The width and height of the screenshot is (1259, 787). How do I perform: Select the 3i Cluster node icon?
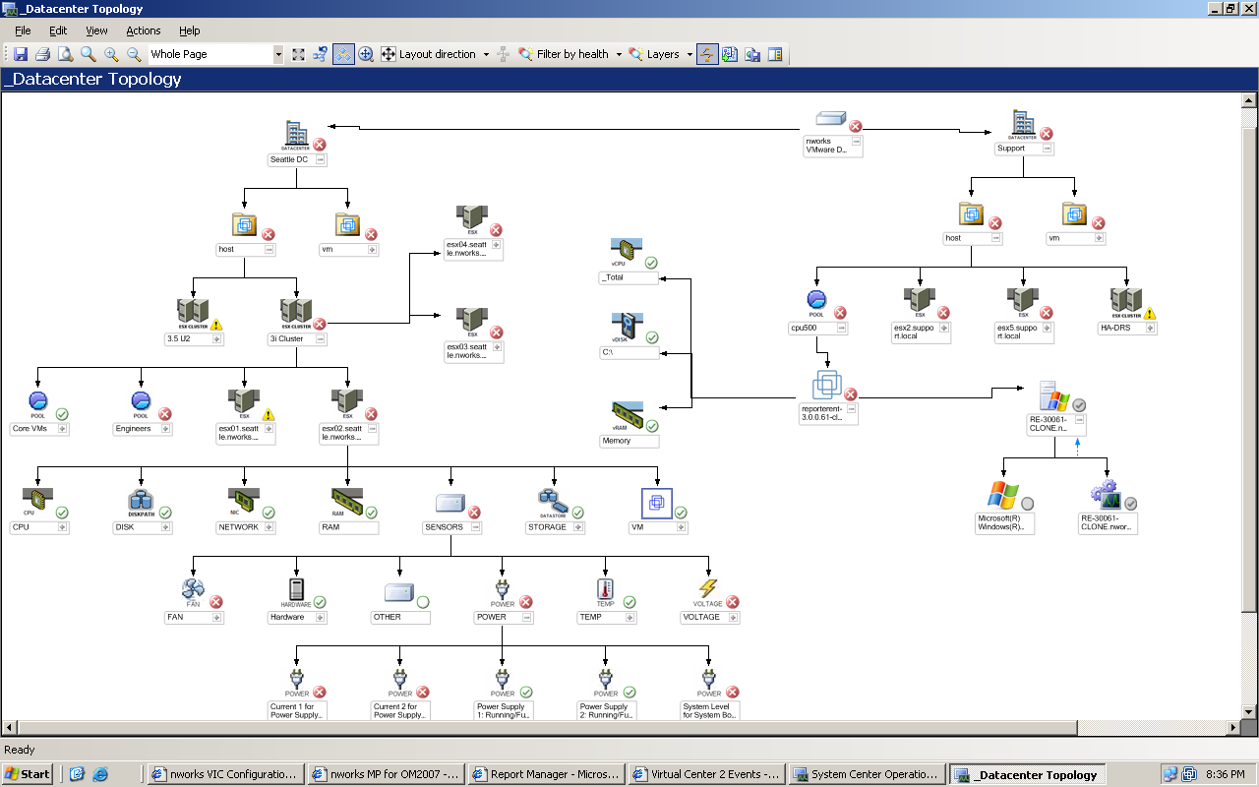(296, 315)
